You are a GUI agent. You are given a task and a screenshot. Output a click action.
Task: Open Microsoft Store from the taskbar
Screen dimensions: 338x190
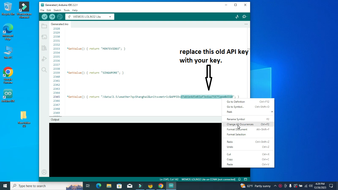(119, 186)
